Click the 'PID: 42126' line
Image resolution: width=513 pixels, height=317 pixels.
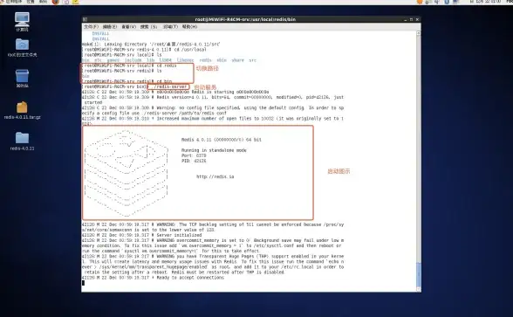[194, 161]
